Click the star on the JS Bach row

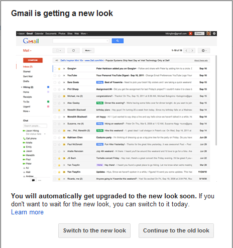(59, 158)
